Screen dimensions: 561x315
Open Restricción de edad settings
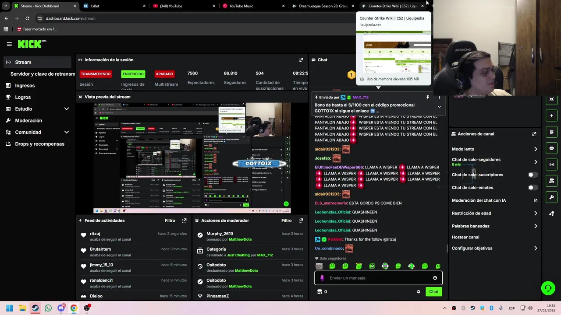click(494, 213)
